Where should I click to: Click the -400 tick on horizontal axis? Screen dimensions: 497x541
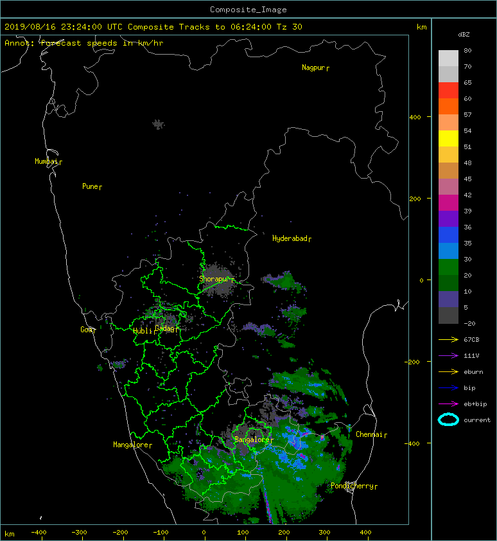pyautogui.click(x=39, y=533)
